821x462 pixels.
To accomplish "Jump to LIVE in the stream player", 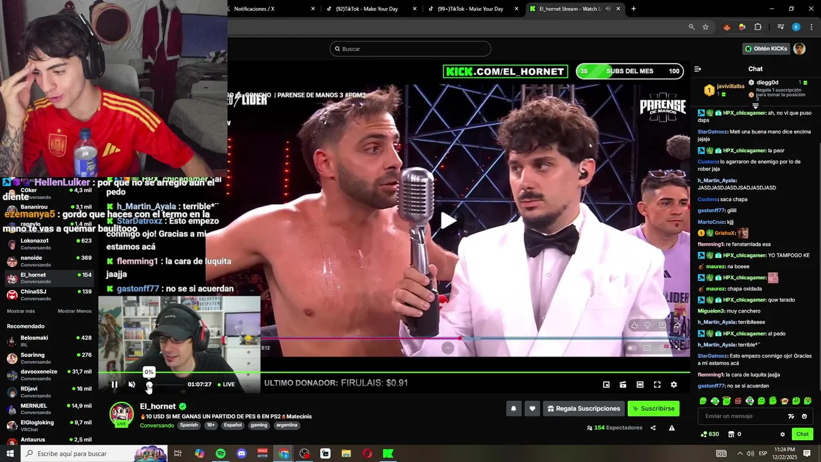I will point(226,384).
